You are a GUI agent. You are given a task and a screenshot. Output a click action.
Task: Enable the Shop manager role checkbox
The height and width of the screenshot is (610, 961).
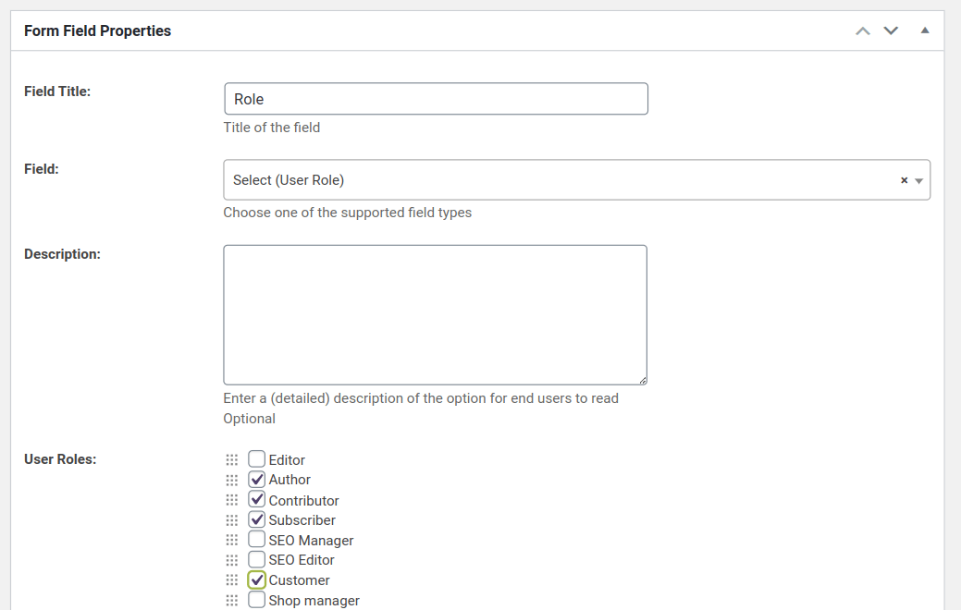(257, 599)
